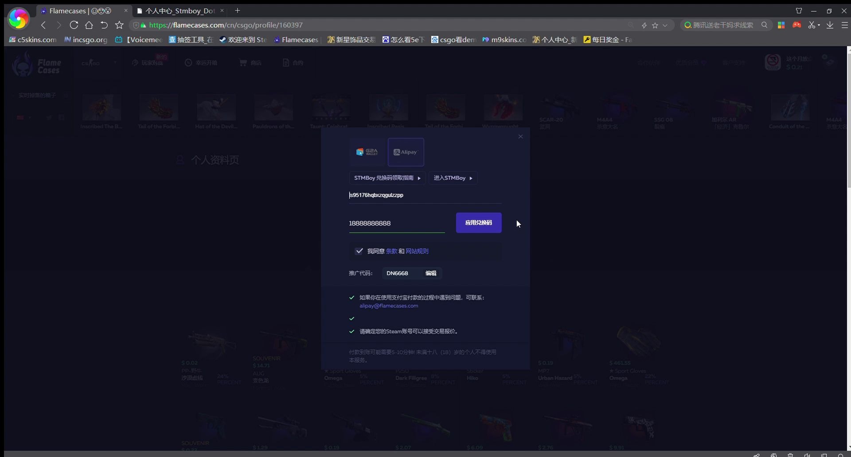This screenshot has width=851, height=457.
Task: Click the 腾讯送老干妈求线索 search box
Action: pos(723,25)
